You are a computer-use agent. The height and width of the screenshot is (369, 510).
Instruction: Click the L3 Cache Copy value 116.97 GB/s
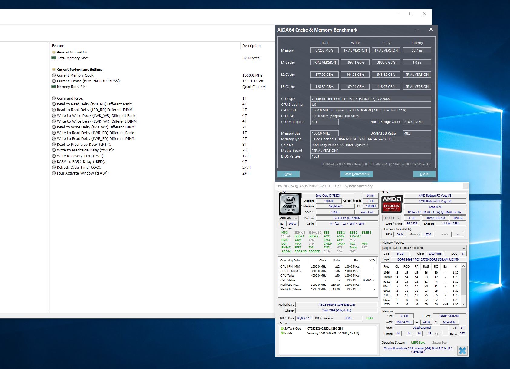click(x=386, y=87)
